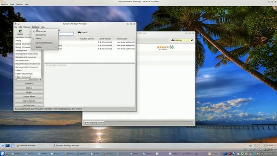Viewport: 277px width, 156px height.
Task: Click the terminal icon in the guest panel
Action: (x=7, y=146)
